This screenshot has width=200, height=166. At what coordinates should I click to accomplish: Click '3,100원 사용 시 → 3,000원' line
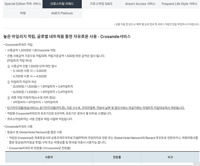pyautogui.click(x=30, y=71)
